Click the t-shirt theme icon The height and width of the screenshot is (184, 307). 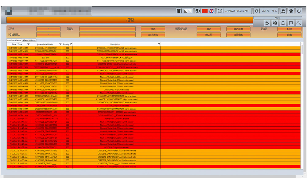[x=179, y=11]
